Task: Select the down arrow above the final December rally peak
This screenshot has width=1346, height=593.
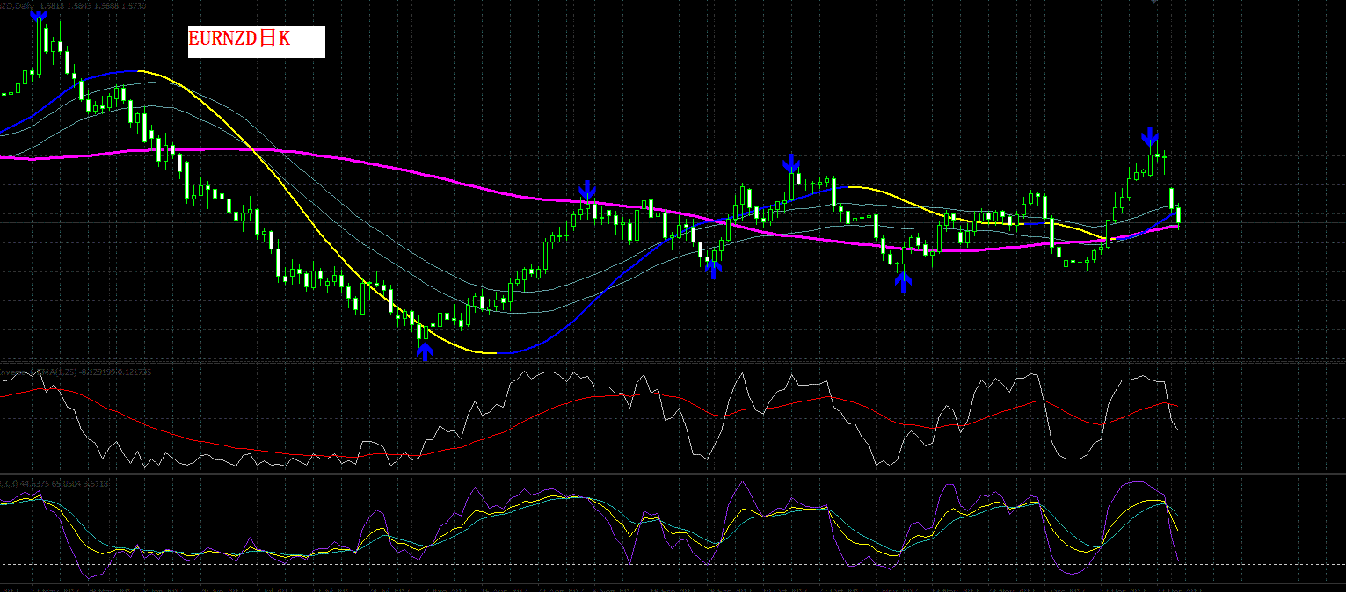Action: (1149, 135)
